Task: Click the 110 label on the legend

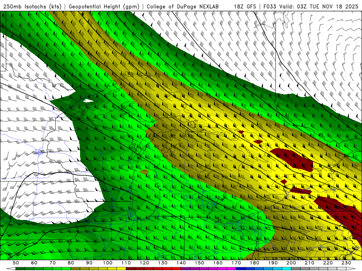Action: (126, 263)
